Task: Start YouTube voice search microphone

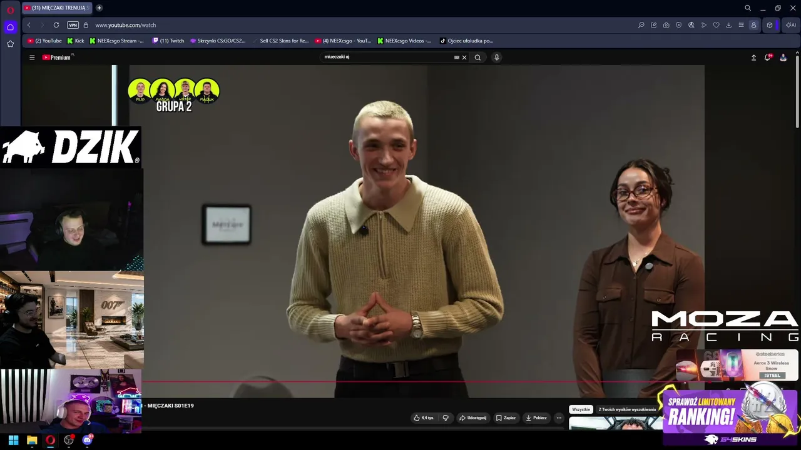Action: [x=497, y=57]
